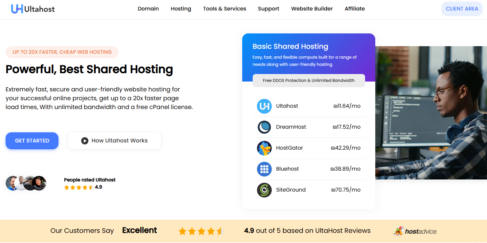The width and height of the screenshot is (487, 243).
Task: Select the DreamHost logo in the comparison card
Action: [x=264, y=127]
